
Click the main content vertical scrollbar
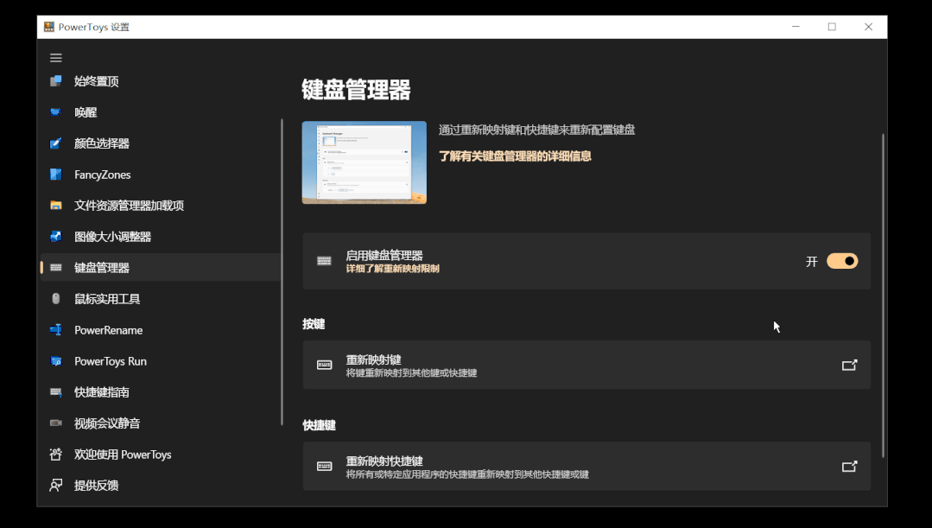click(x=883, y=296)
